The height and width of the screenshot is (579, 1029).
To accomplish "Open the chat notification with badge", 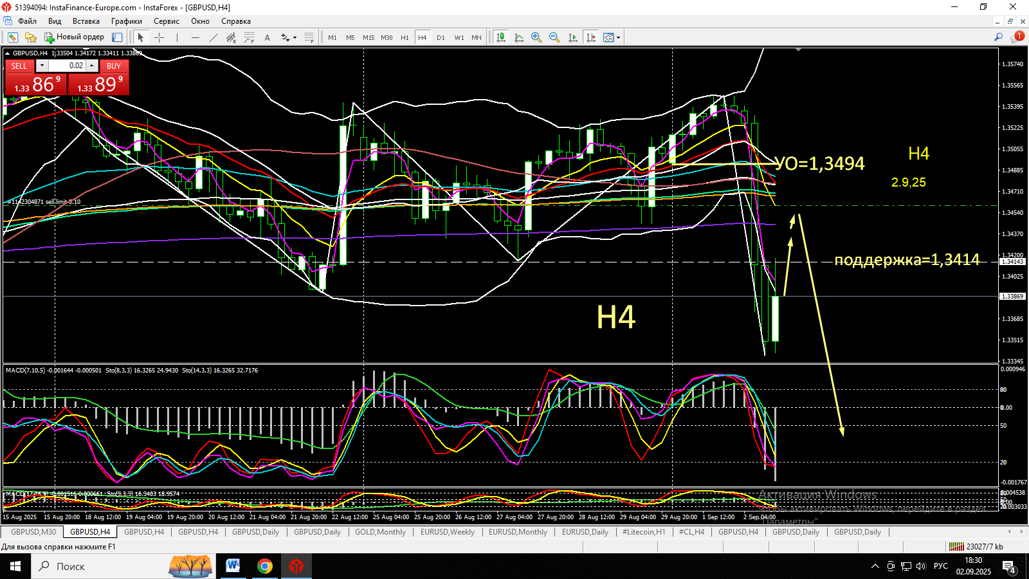I will point(1017,37).
